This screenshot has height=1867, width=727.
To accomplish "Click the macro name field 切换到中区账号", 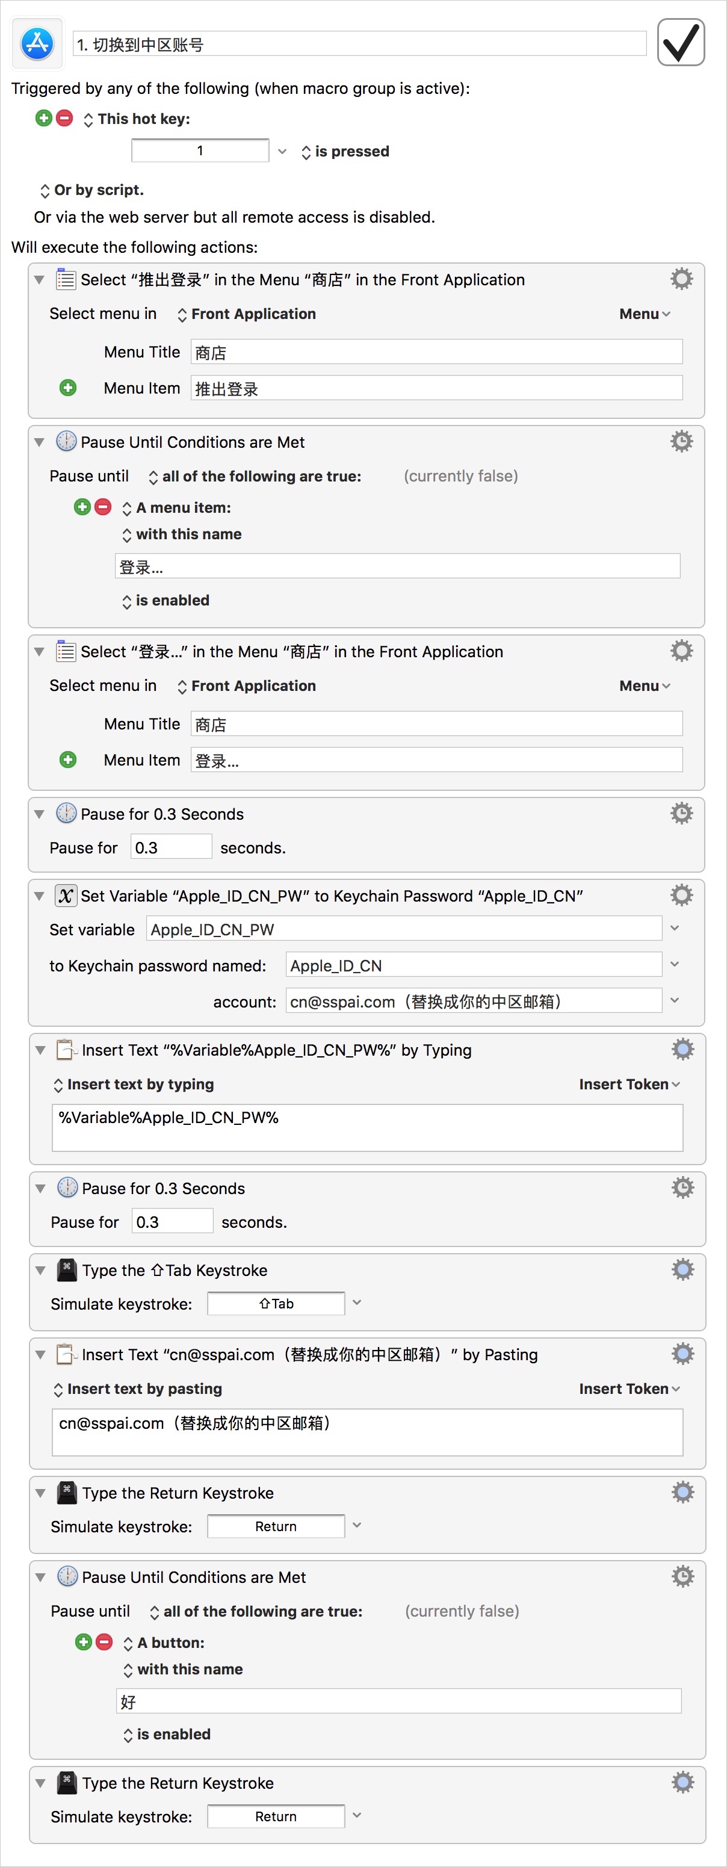I will coord(359,44).
